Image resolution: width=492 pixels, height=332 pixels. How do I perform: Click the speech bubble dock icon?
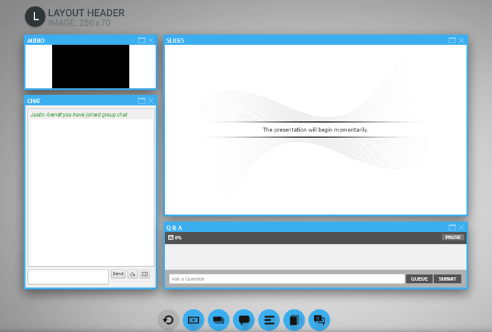[244, 320]
